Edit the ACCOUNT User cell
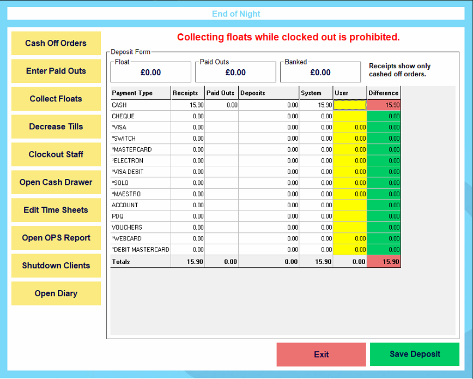Screen dimensions: 473x379 click(350, 205)
